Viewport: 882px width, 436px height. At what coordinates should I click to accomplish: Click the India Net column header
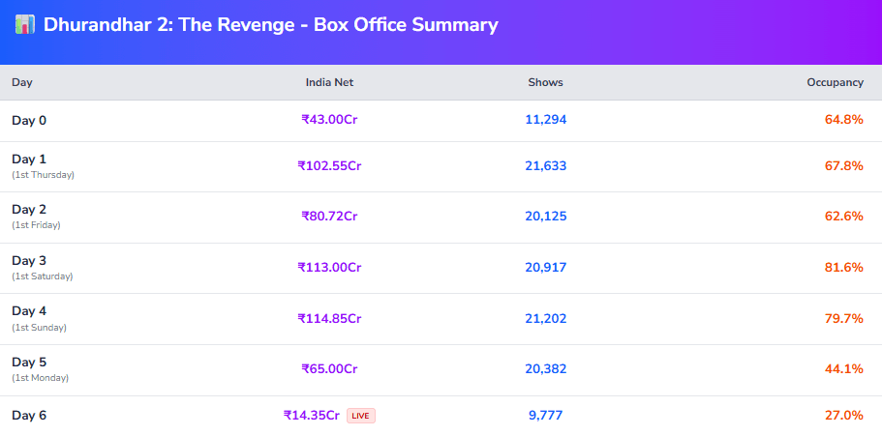pos(329,82)
